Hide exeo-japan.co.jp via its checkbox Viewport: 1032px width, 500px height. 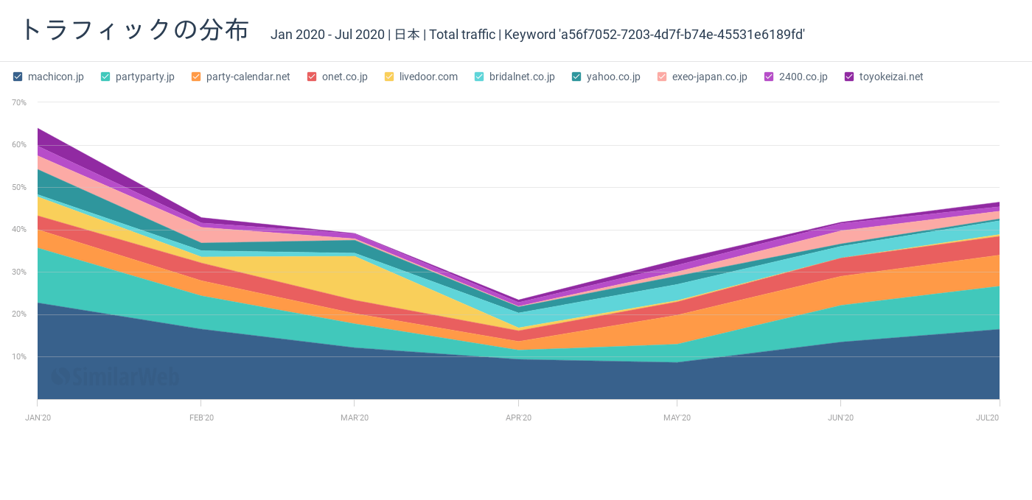click(662, 77)
